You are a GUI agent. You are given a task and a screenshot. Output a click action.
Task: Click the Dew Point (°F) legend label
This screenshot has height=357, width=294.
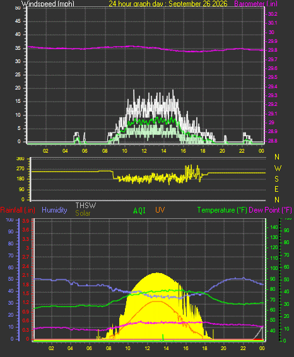[270, 210]
